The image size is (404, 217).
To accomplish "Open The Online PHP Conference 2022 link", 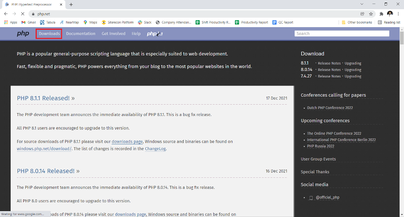I will coord(334,134).
